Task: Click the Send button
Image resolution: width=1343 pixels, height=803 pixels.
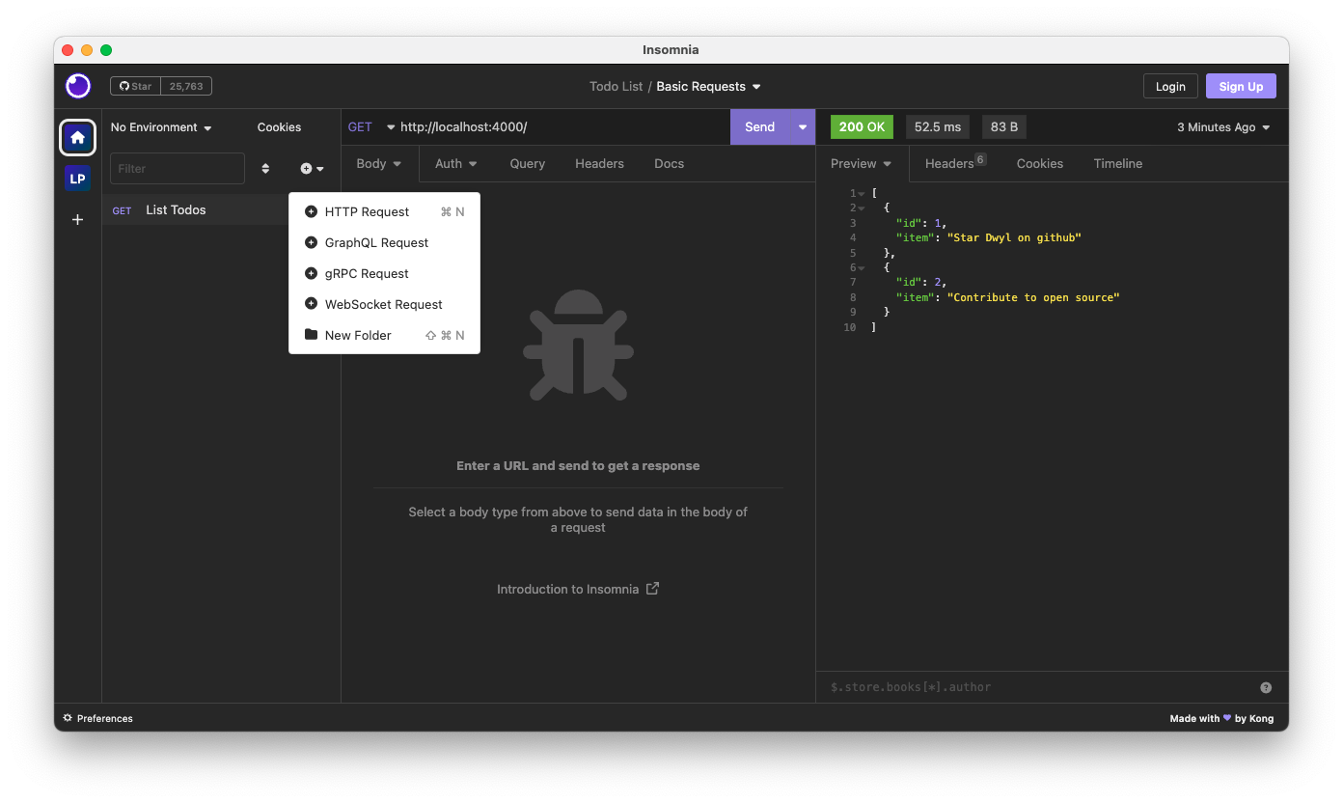Action: [760, 126]
